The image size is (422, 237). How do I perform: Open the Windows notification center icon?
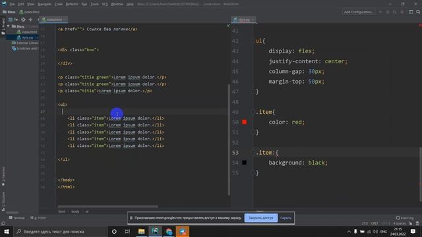point(413,231)
